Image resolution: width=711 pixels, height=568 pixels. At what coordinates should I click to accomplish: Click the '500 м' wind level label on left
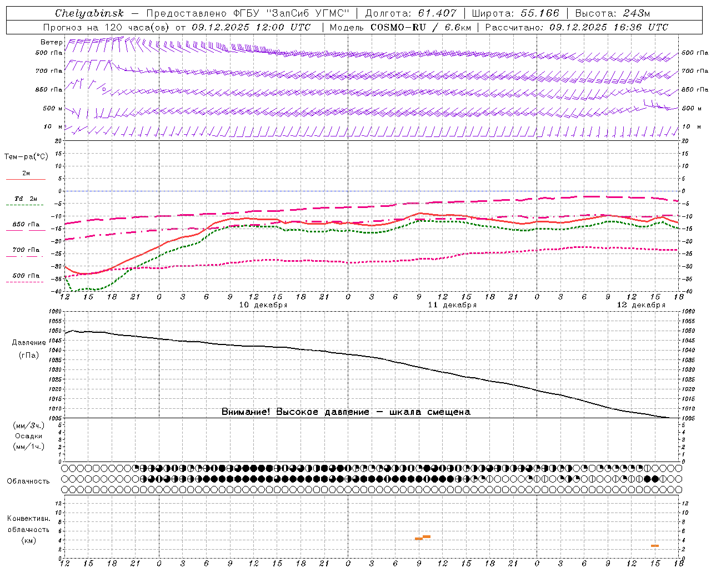pyautogui.click(x=53, y=109)
